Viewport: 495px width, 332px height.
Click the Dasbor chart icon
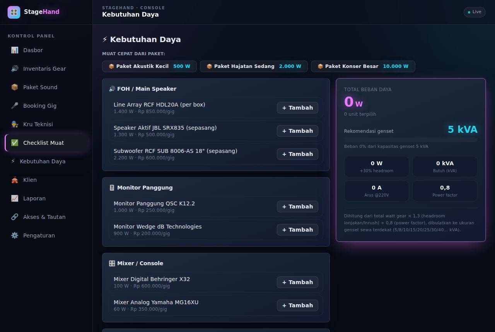point(15,50)
